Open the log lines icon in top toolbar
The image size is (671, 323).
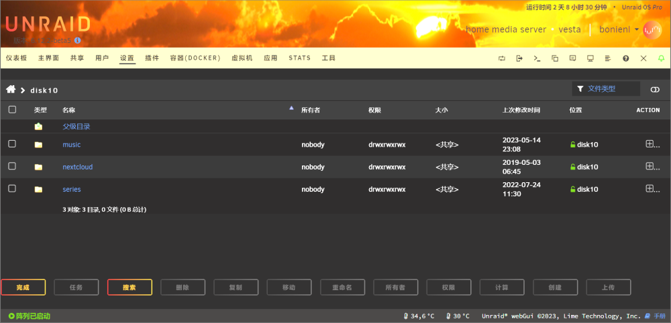tap(608, 58)
